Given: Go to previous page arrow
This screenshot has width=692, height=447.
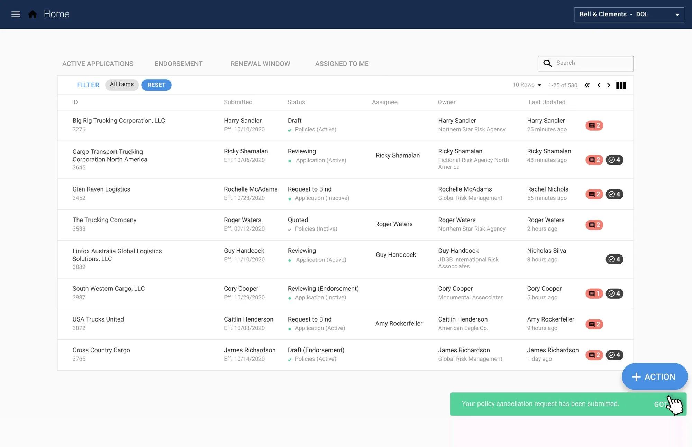Looking at the screenshot, I should (x=599, y=85).
